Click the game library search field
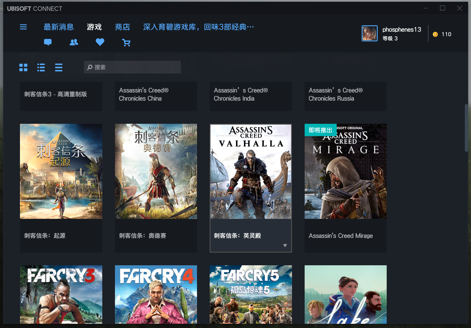 (x=132, y=67)
